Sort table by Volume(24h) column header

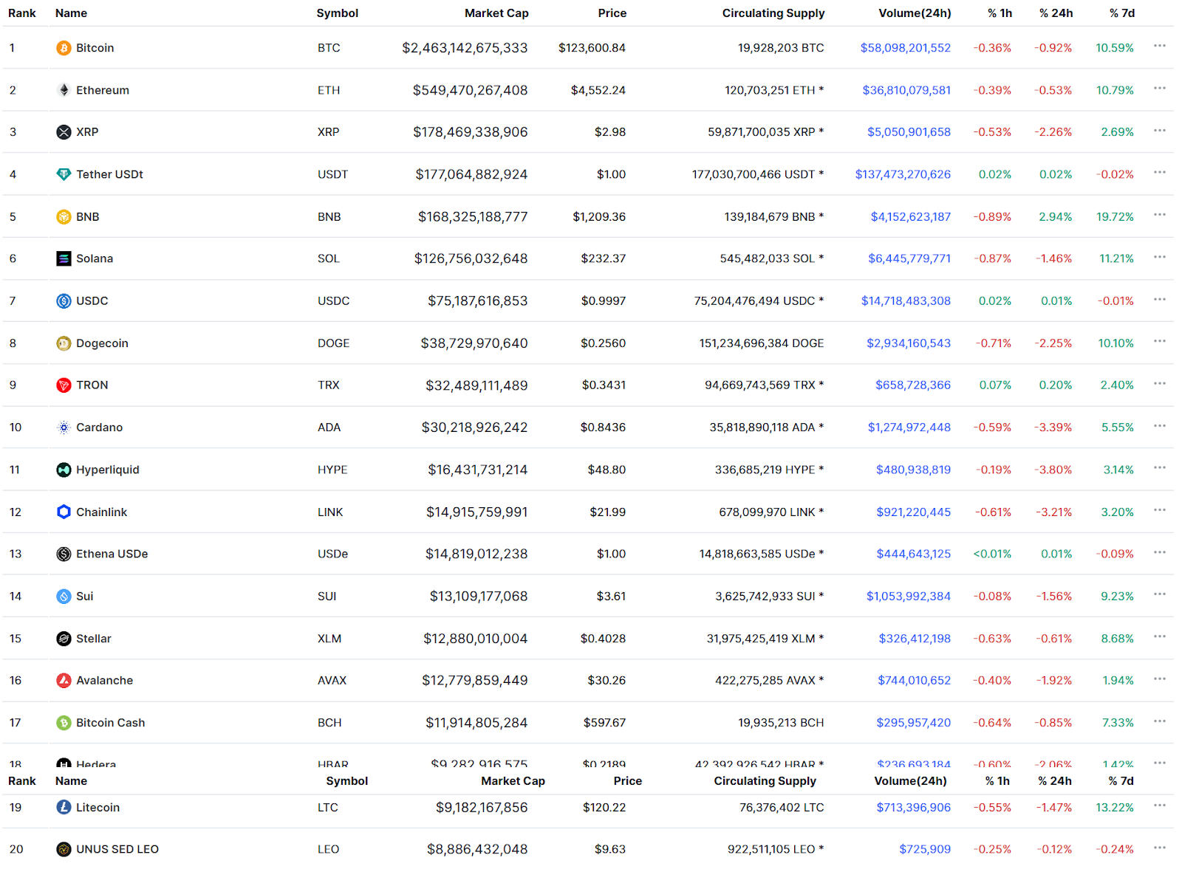coord(915,13)
